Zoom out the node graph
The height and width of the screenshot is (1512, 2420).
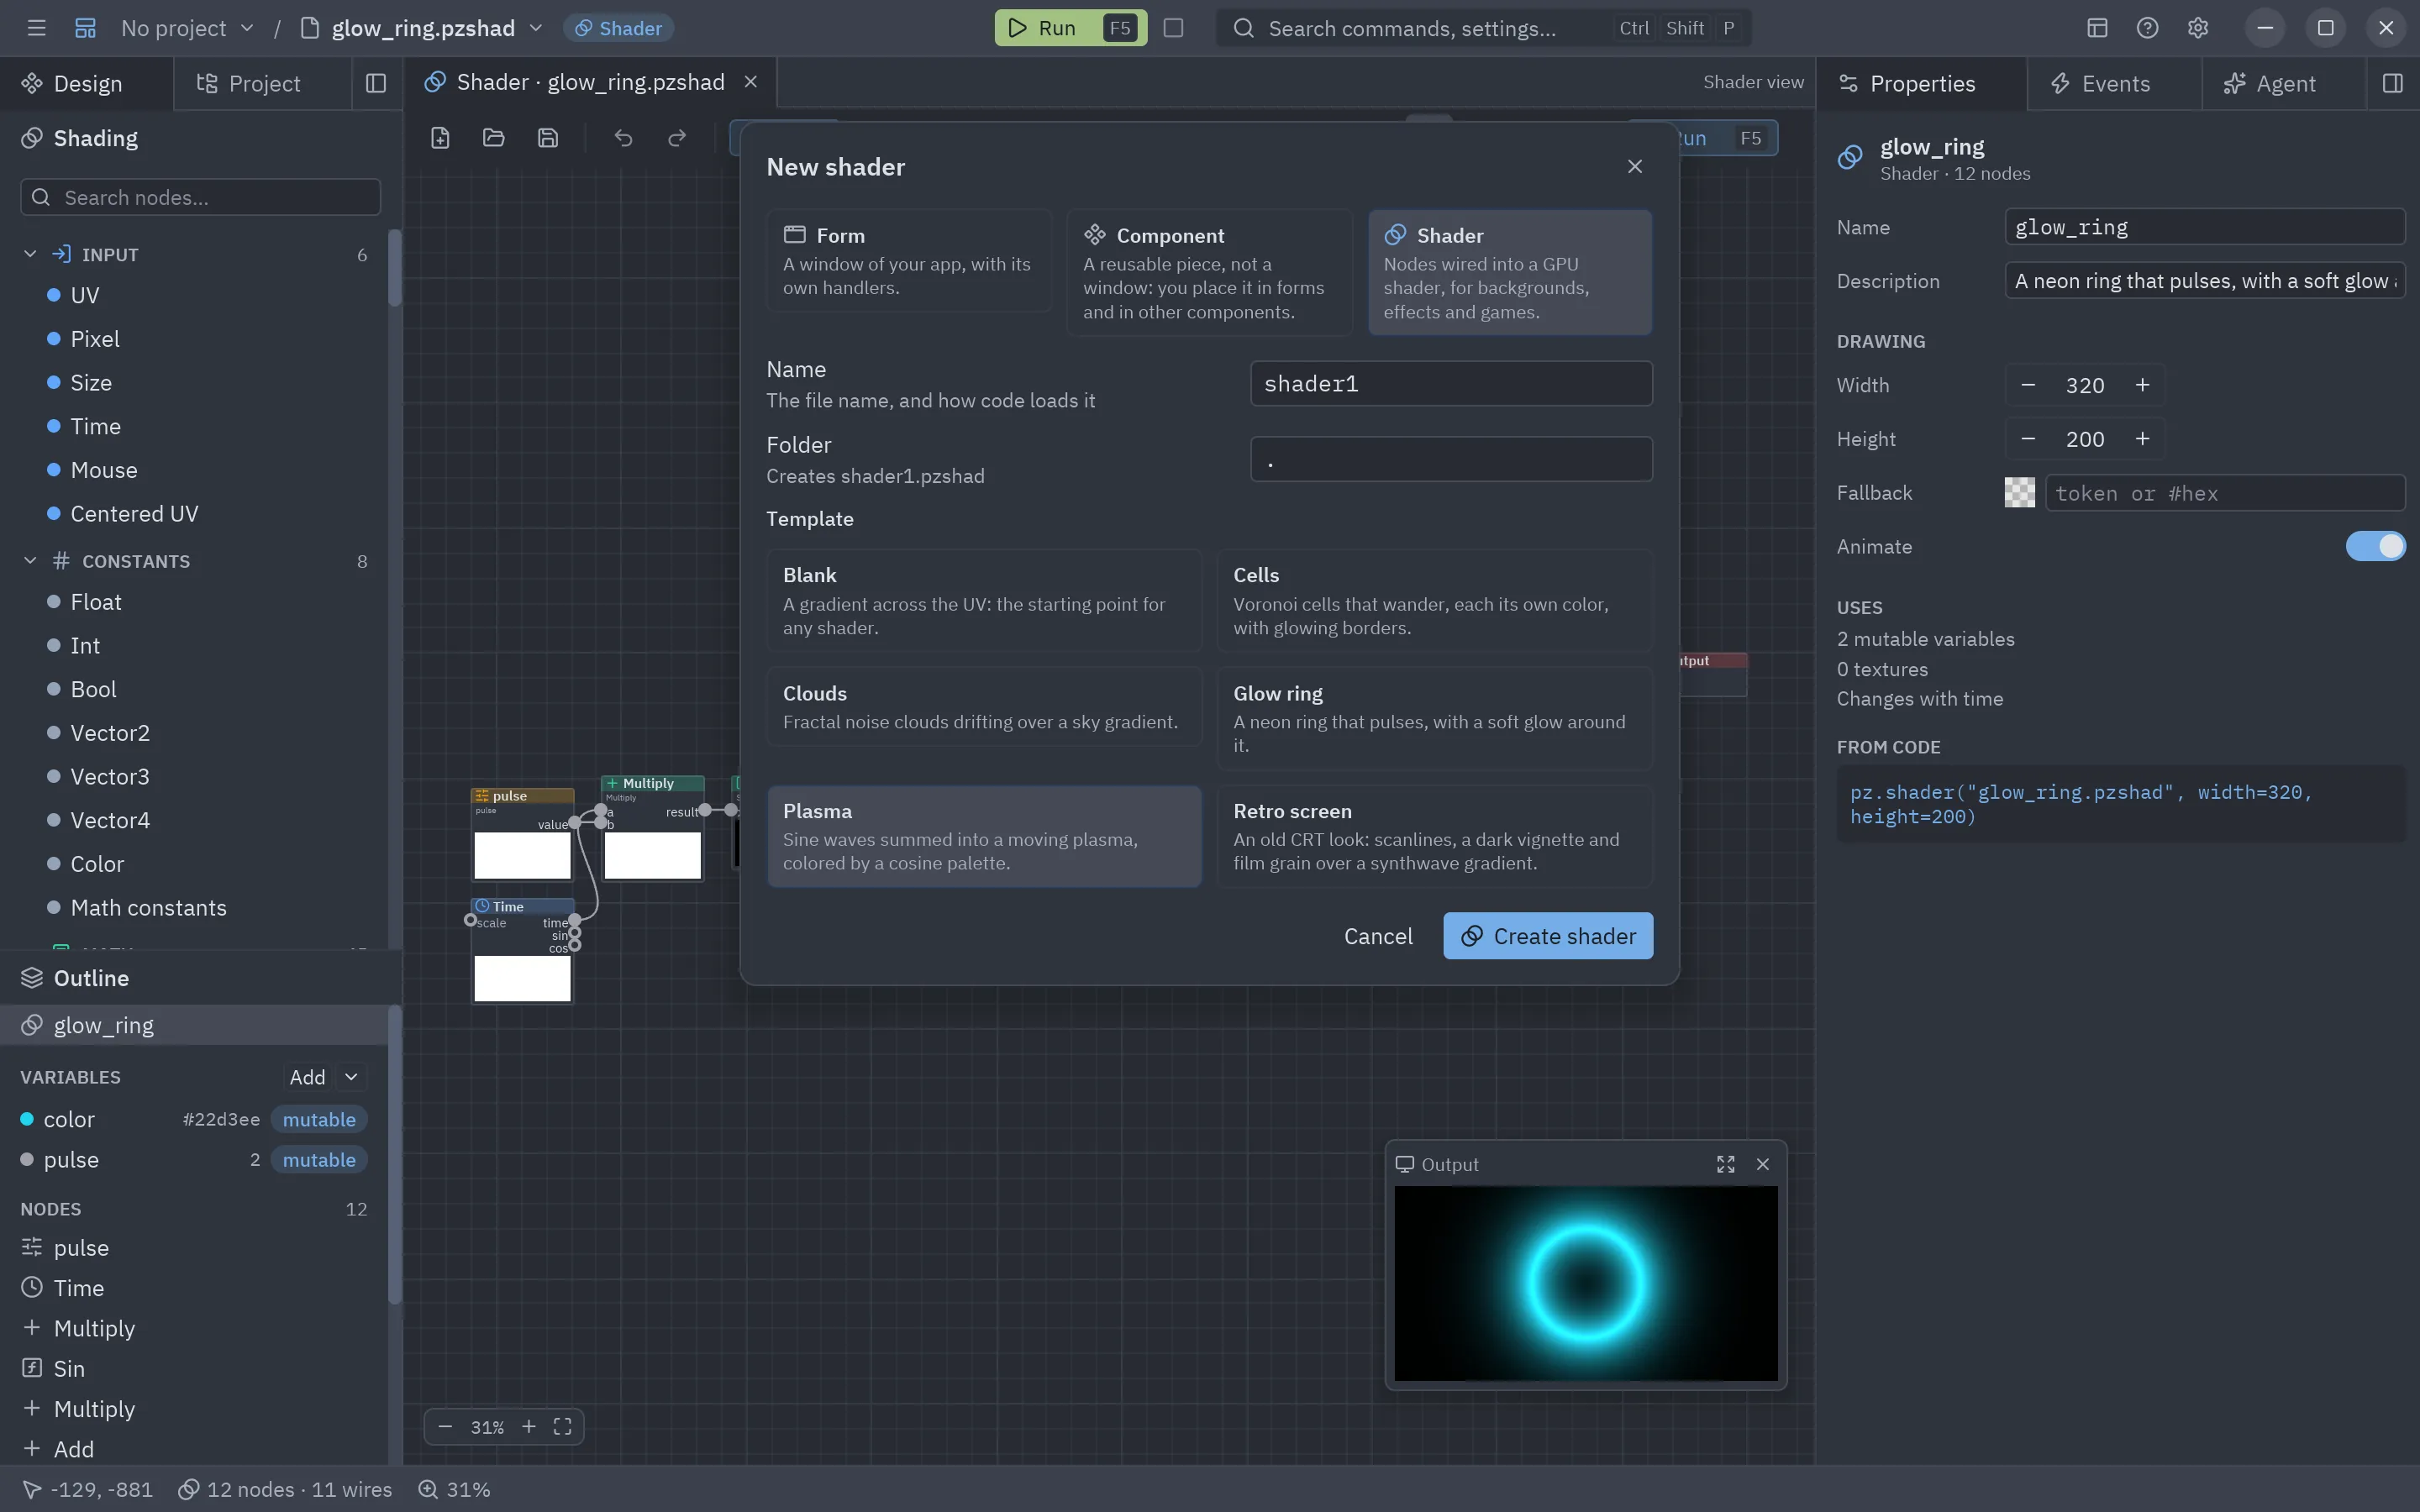(446, 1427)
